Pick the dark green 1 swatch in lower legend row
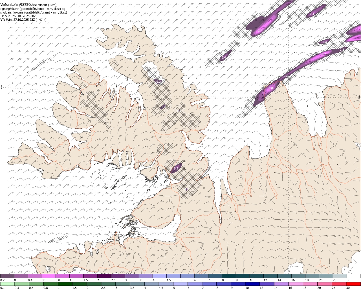 (65, 284)
